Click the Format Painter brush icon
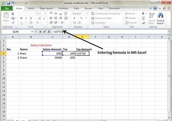The height and width of the screenshot is (121, 172). point(13,23)
